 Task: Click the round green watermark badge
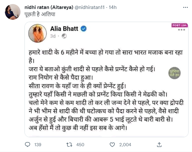(x=174, y=73)
